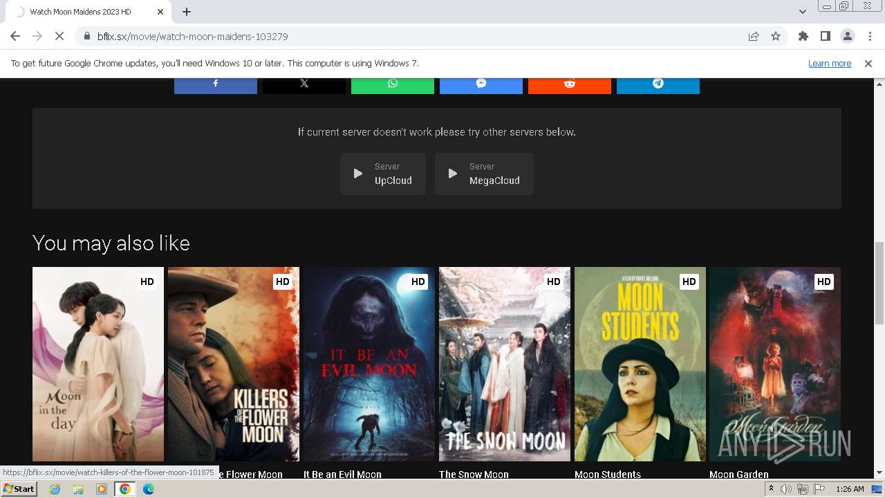The width and height of the screenshot is (885, 498).
Task: Open Windows Media Player from the taskbar
Action: (102, 488)
